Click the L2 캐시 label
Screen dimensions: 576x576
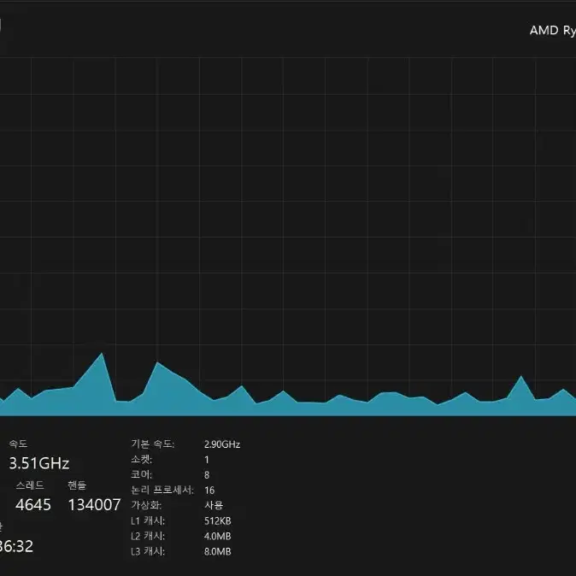pos(148,536)
